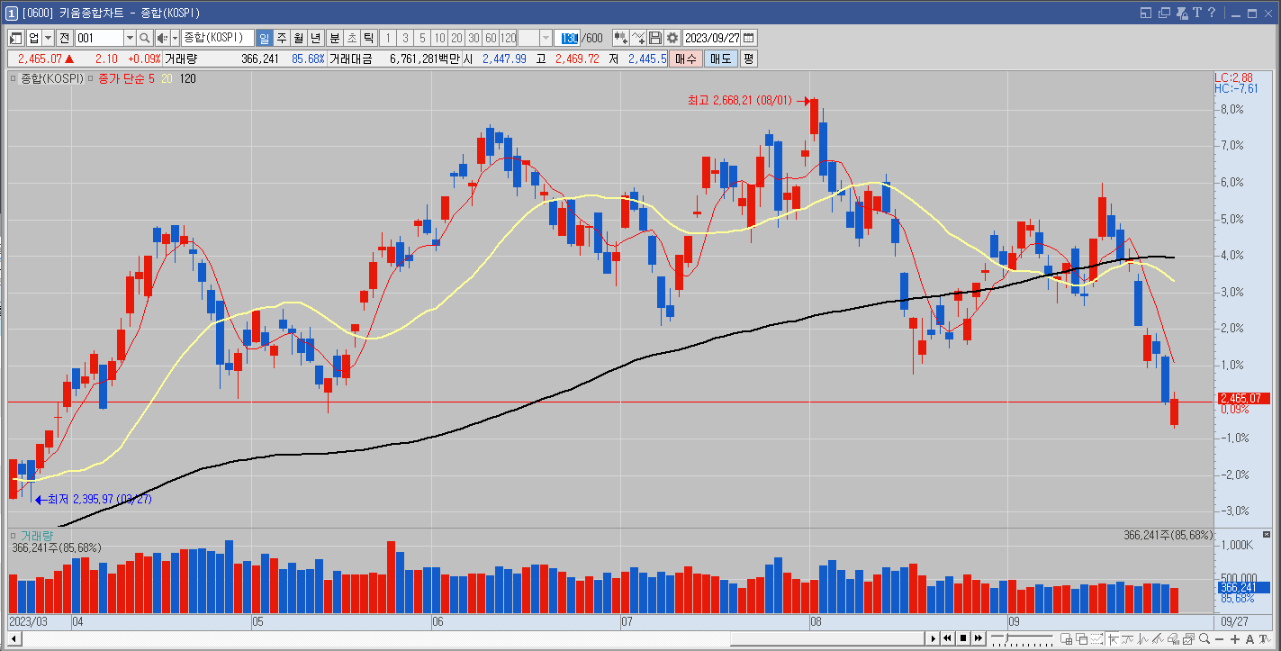This screenshot has width=1281, height=651.
Task: Click the interval 1 button
Action: (x=388, y=38)
